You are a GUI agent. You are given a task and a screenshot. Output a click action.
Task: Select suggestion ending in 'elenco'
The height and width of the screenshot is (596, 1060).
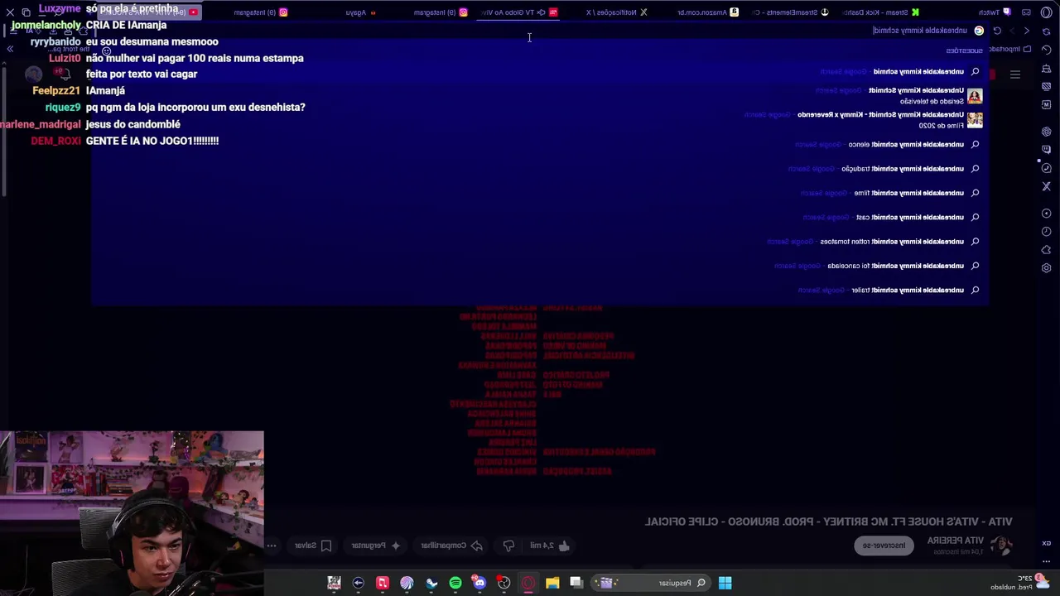tap(540, 145)
